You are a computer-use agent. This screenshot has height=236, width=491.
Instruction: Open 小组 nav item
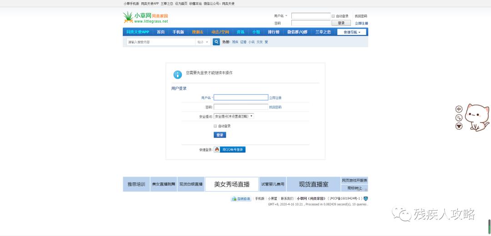(x=256, y=32)
